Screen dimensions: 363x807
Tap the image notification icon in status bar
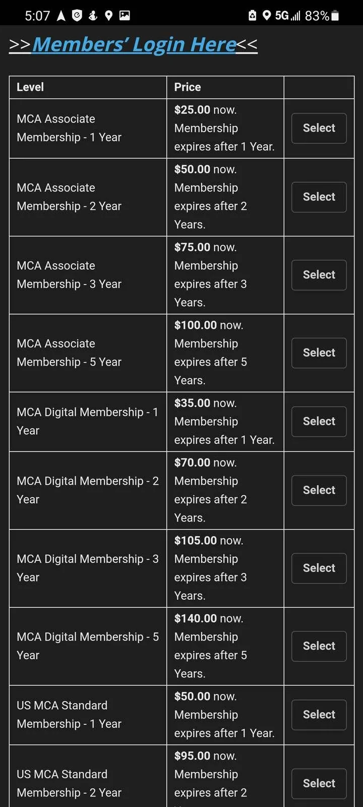point(125,16)
